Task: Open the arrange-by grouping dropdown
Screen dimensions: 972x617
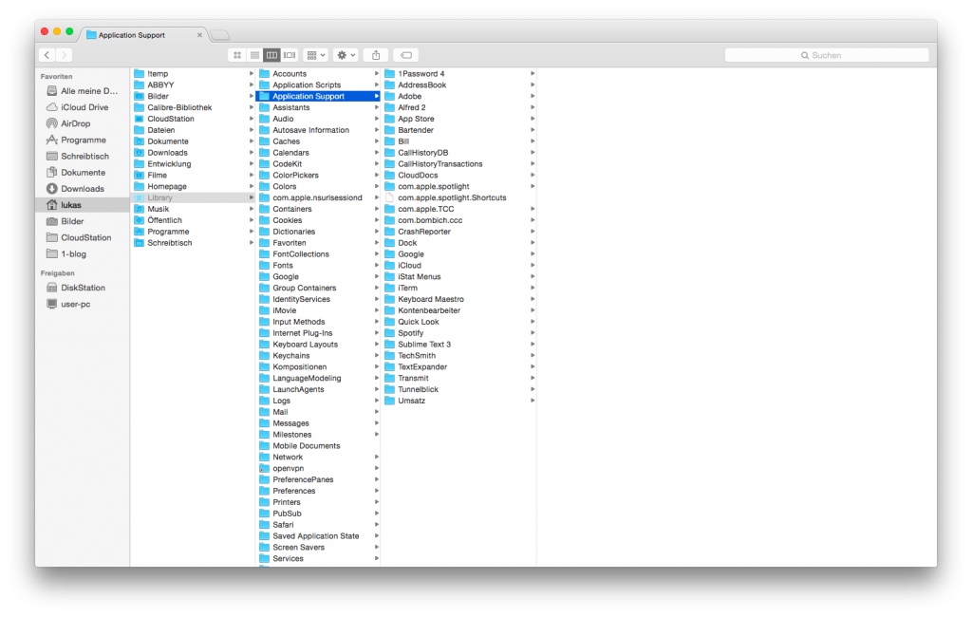Action: point(316,55)
